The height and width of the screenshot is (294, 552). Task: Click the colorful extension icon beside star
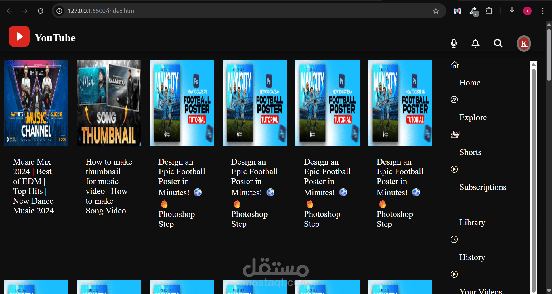pos(457,11)
